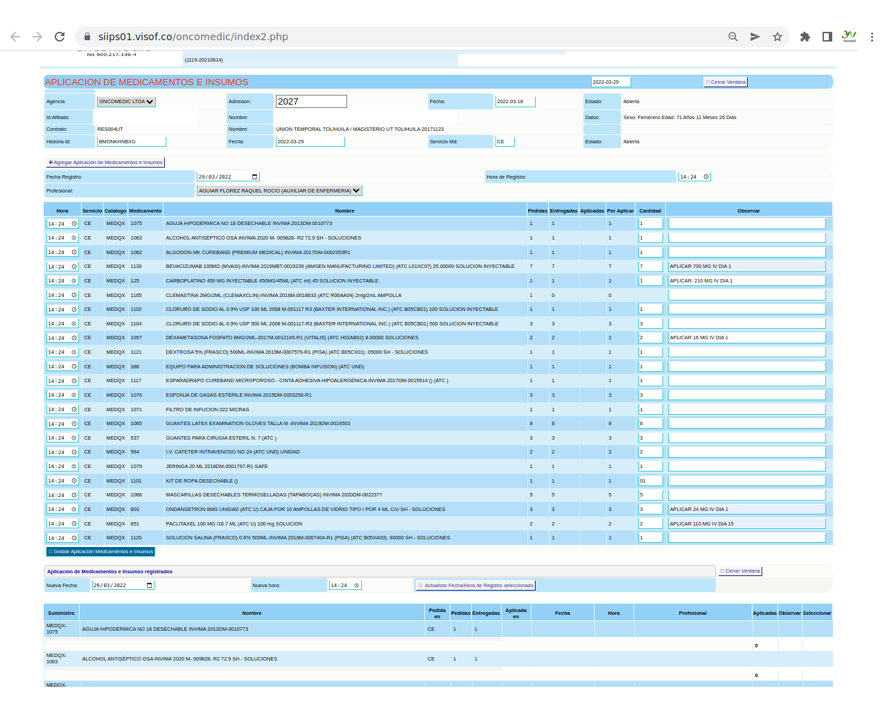This screenshot has height=709, width=887.
Task: Click the Observar field for CARBOPLATINO row
Action: (746, 280)
